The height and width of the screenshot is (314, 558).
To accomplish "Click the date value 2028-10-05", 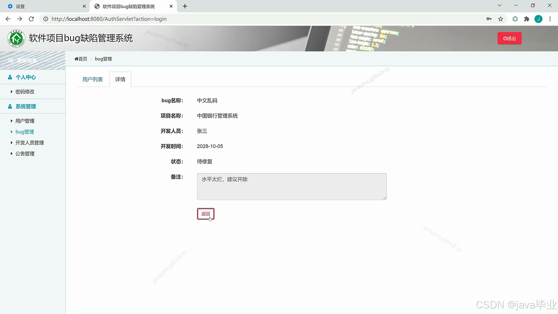I will coord(210,146).
